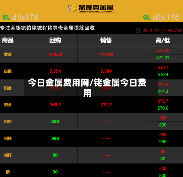Click the Ding Feng Gui Jin Shu logo
The height and width of the screenshot is (177, 183).
click(x=91, y=8)
